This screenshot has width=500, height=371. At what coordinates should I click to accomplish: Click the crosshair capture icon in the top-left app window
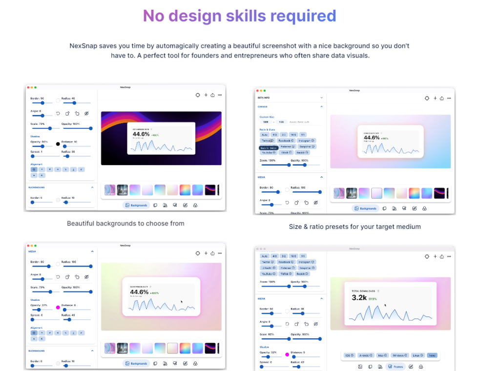(x=198, y=95)
